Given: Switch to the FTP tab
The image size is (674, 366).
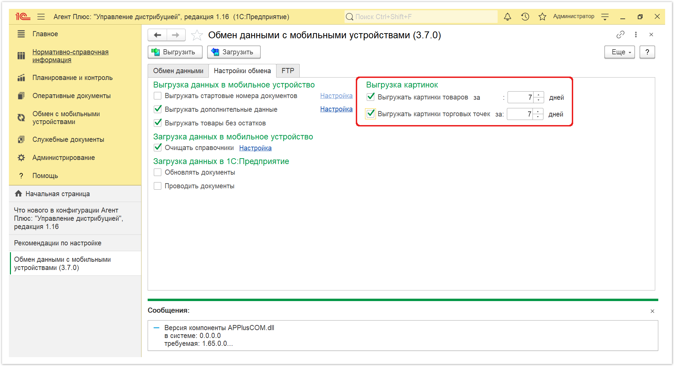Looking at the screenshot, I should [288, 71].
